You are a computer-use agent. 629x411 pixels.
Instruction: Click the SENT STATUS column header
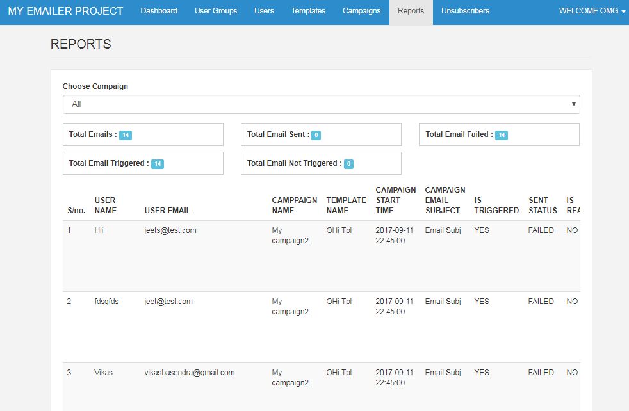[543, 205]
